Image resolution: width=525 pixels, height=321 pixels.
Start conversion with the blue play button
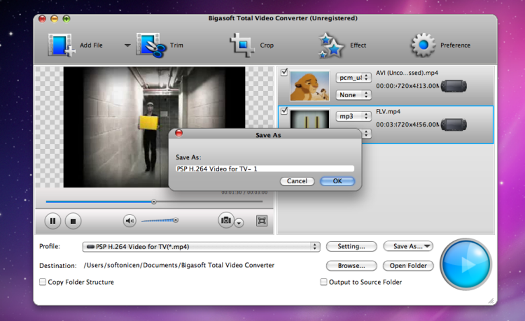tap(466, 264)
